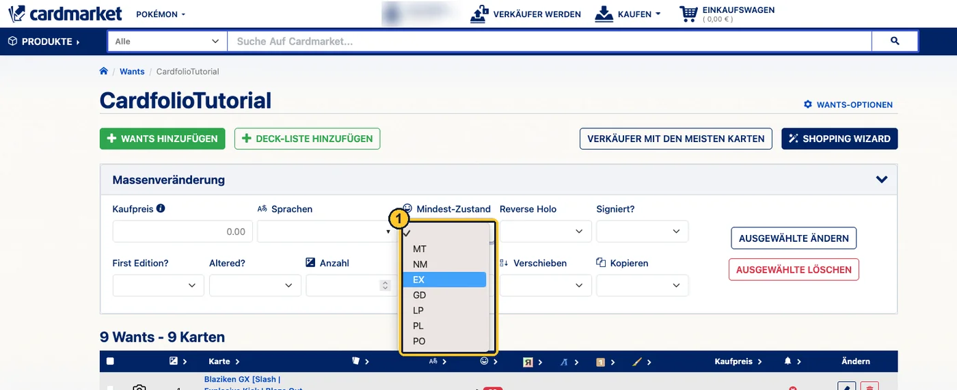Click the Verschieben sort icon
Screen dimensions: 957x390
tap(504, 263)
